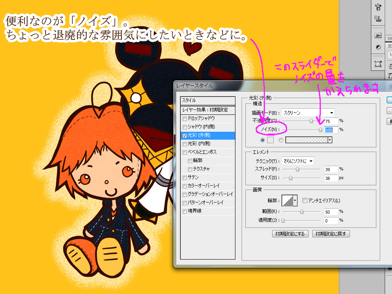Uncheck the 光彩 (外側) effect checkbox

(185, 136)
